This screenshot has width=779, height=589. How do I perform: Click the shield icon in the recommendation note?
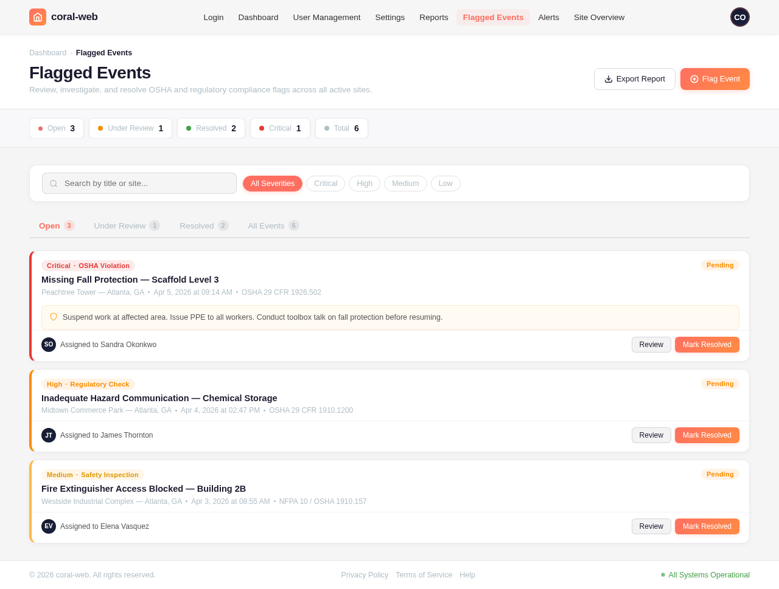pos(54,317)
